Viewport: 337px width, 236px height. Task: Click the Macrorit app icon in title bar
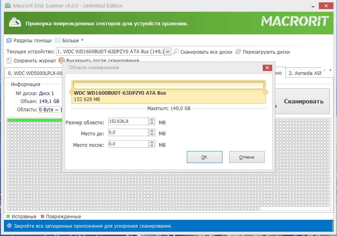coord(8,6)
